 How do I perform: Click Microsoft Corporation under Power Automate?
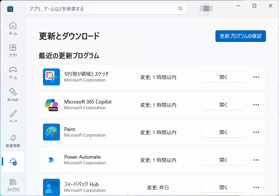click(85, 163)
